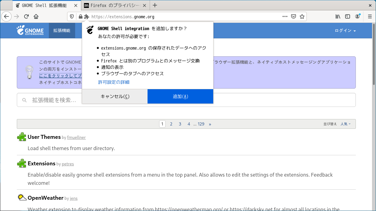376x211 pixels.
Task: Open the Firefox account avatar icon
Action: (x=357, y=16)
